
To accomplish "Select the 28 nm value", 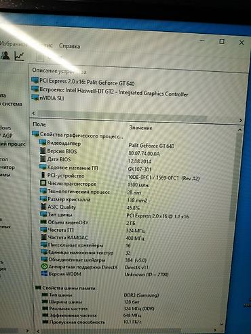I will [134, 192].
